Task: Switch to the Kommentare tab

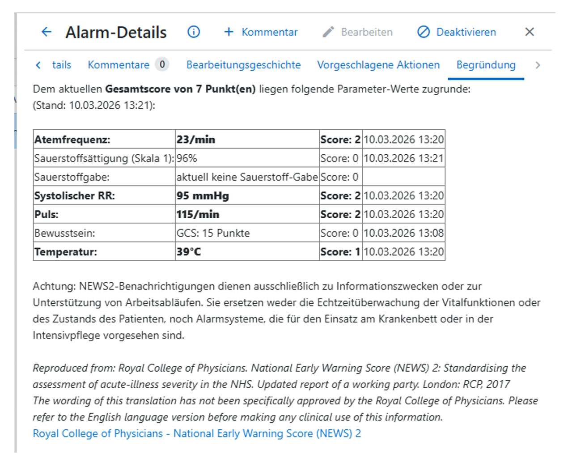Action: (x=118, y=65)
